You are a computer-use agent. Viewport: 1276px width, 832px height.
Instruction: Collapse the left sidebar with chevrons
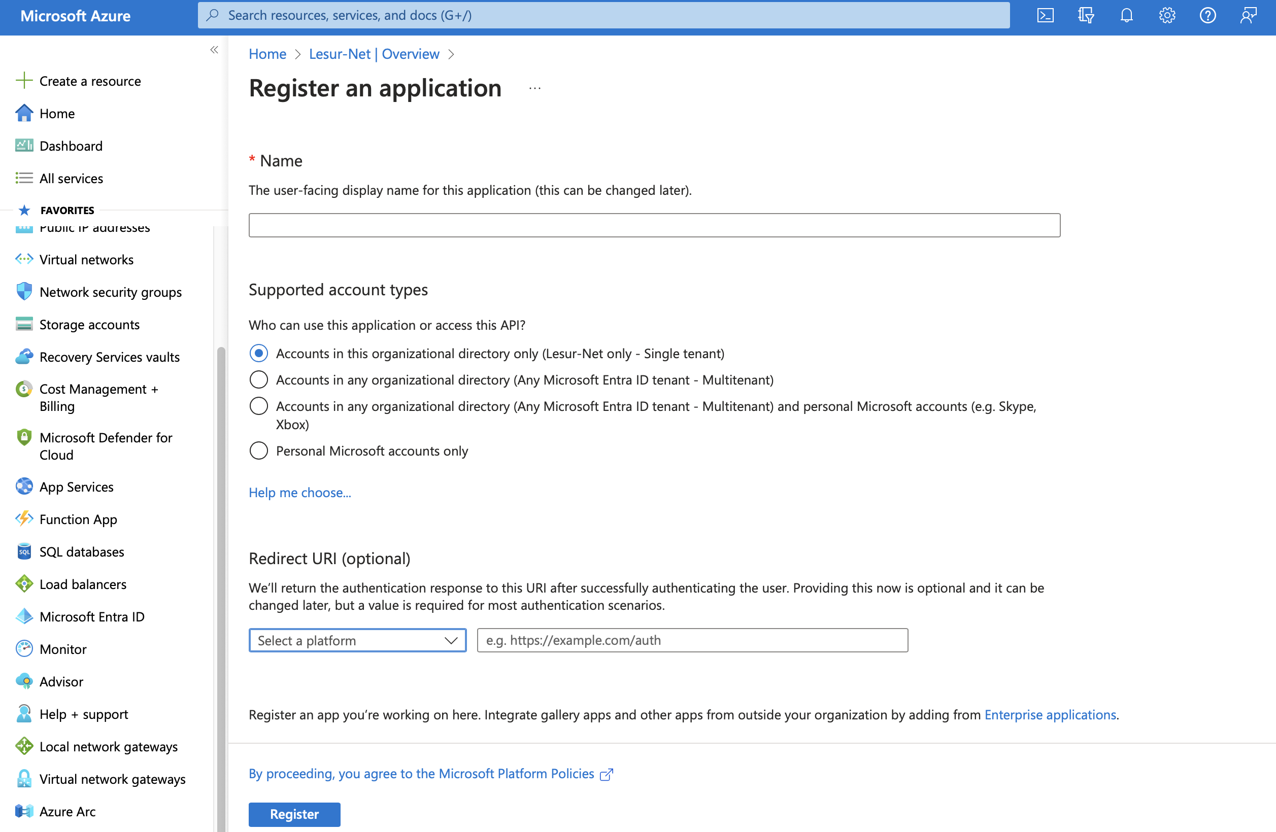pos(214,50)
